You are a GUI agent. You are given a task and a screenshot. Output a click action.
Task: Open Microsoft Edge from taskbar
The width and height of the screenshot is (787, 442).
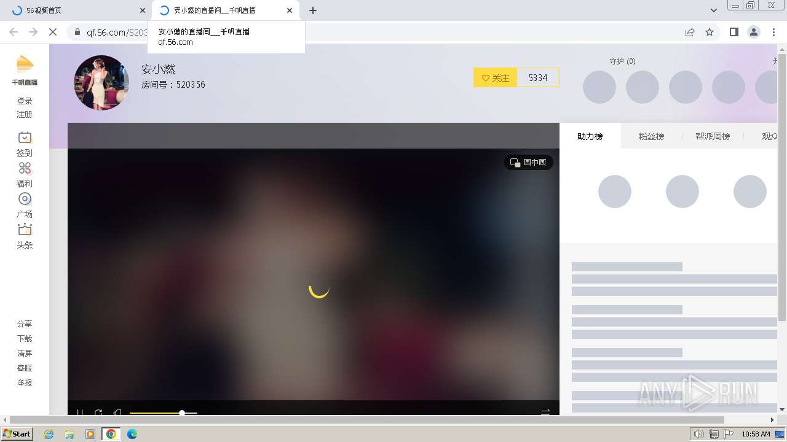132,434
